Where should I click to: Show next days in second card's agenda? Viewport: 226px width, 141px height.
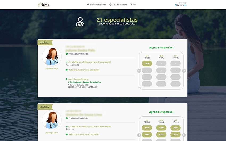click(184, 135)
